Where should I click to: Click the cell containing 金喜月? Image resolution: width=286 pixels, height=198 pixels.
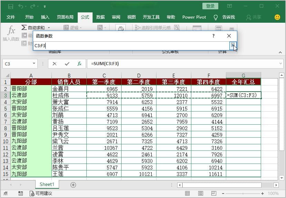(x=69, y=89)
